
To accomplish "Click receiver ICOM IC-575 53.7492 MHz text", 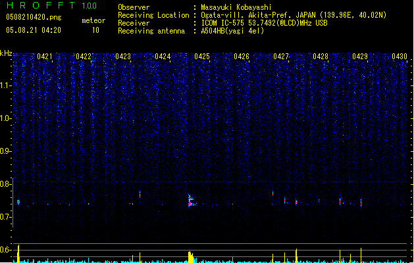I will click(264, 23).
